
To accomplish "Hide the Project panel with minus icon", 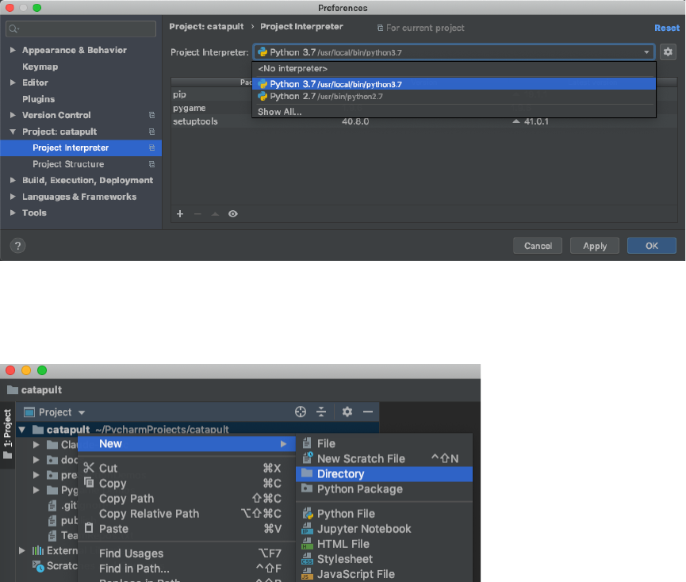I will (368, 412).
